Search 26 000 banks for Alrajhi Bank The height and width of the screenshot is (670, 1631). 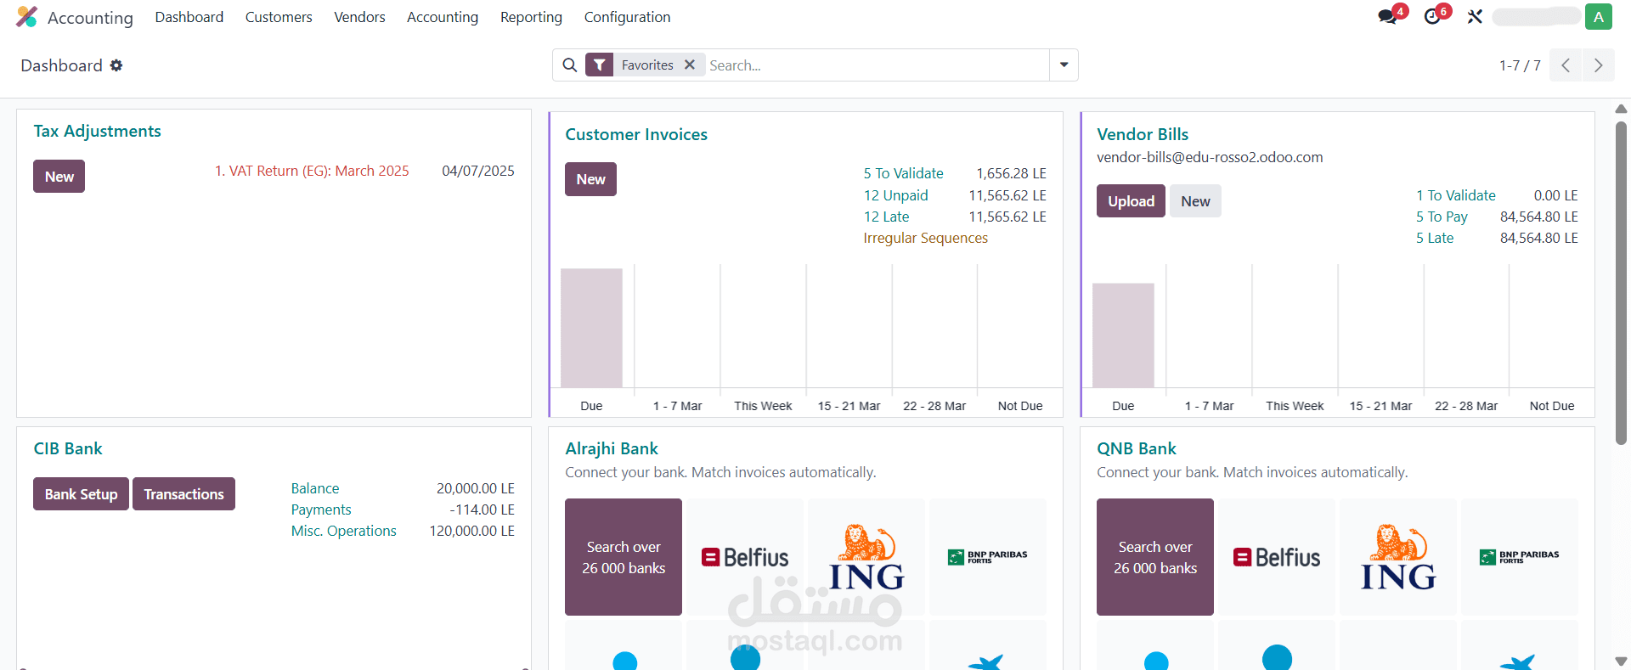(624, 557)
